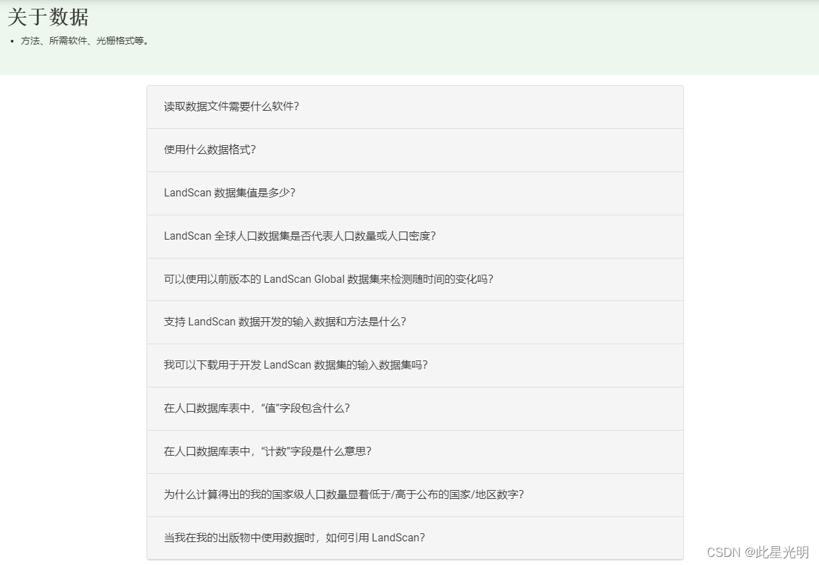Screen dimensions: 819x565
Task: Expand '读取数据文件需要什么软件?' question
Action: click(x=415, y=107)
